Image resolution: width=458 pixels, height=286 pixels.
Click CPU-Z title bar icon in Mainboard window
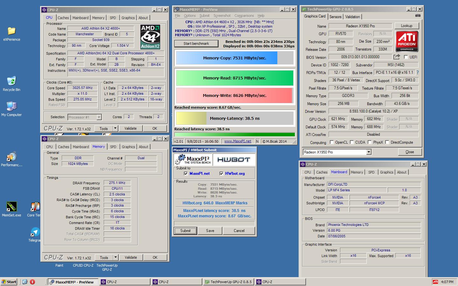click(303, 164)
